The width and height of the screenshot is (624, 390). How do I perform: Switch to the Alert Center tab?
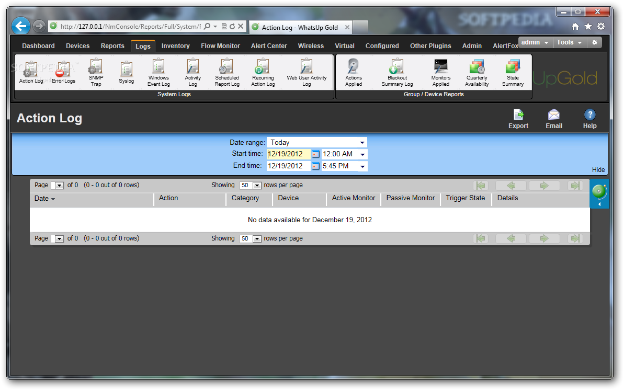coord(269,46)
